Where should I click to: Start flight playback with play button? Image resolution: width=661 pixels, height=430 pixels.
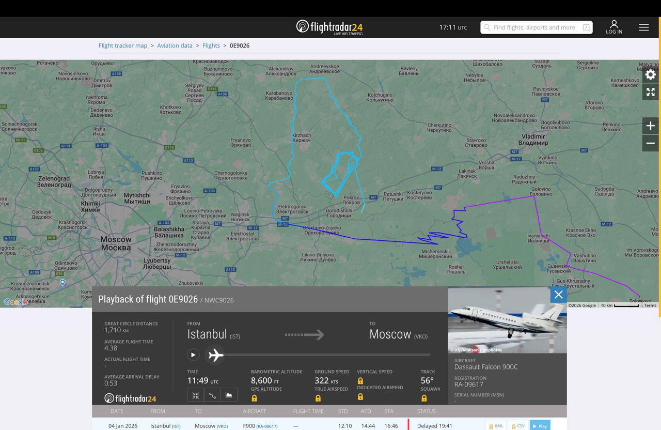[193, 355]
